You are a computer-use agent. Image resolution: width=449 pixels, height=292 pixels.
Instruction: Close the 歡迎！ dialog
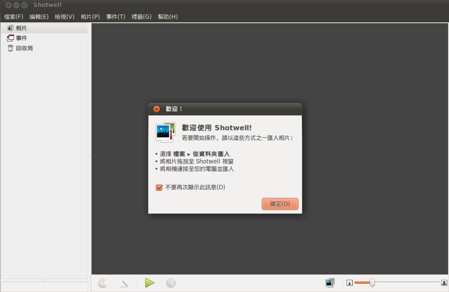click(156, 109)
